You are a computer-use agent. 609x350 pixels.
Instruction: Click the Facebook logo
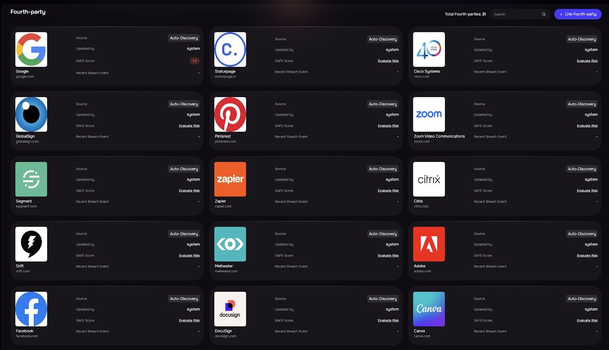(31, 309)
